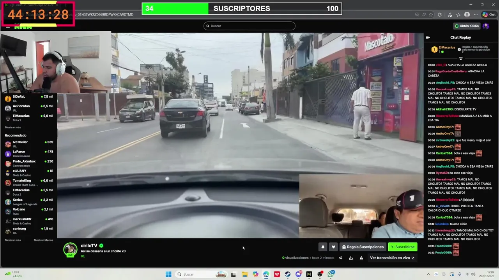Open markushdlfr recommended channel

point(29,221)
